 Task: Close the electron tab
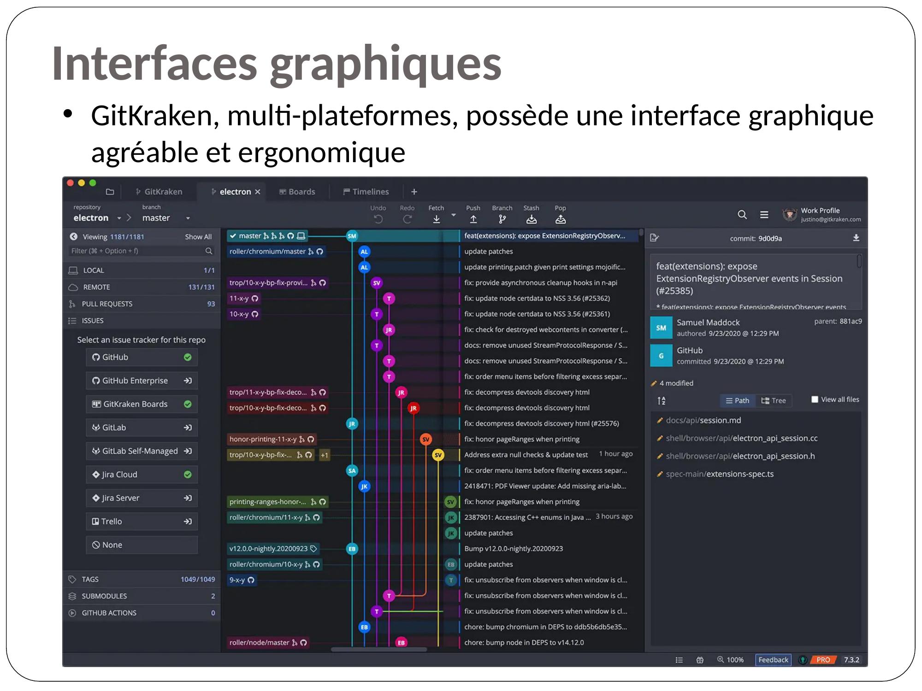pos(258,192)
